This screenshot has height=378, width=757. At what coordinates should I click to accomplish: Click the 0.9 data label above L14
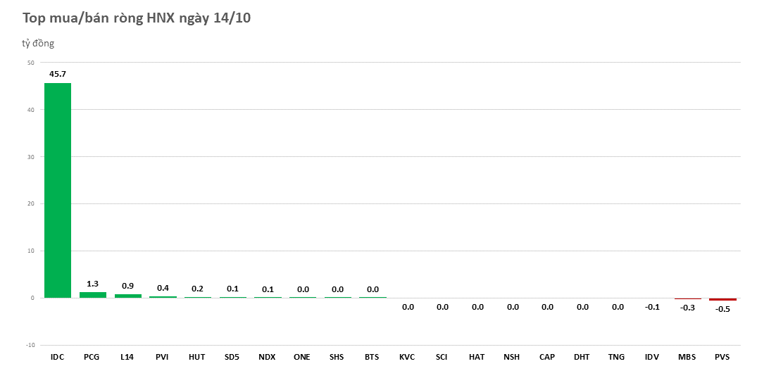tap(127, 286)
